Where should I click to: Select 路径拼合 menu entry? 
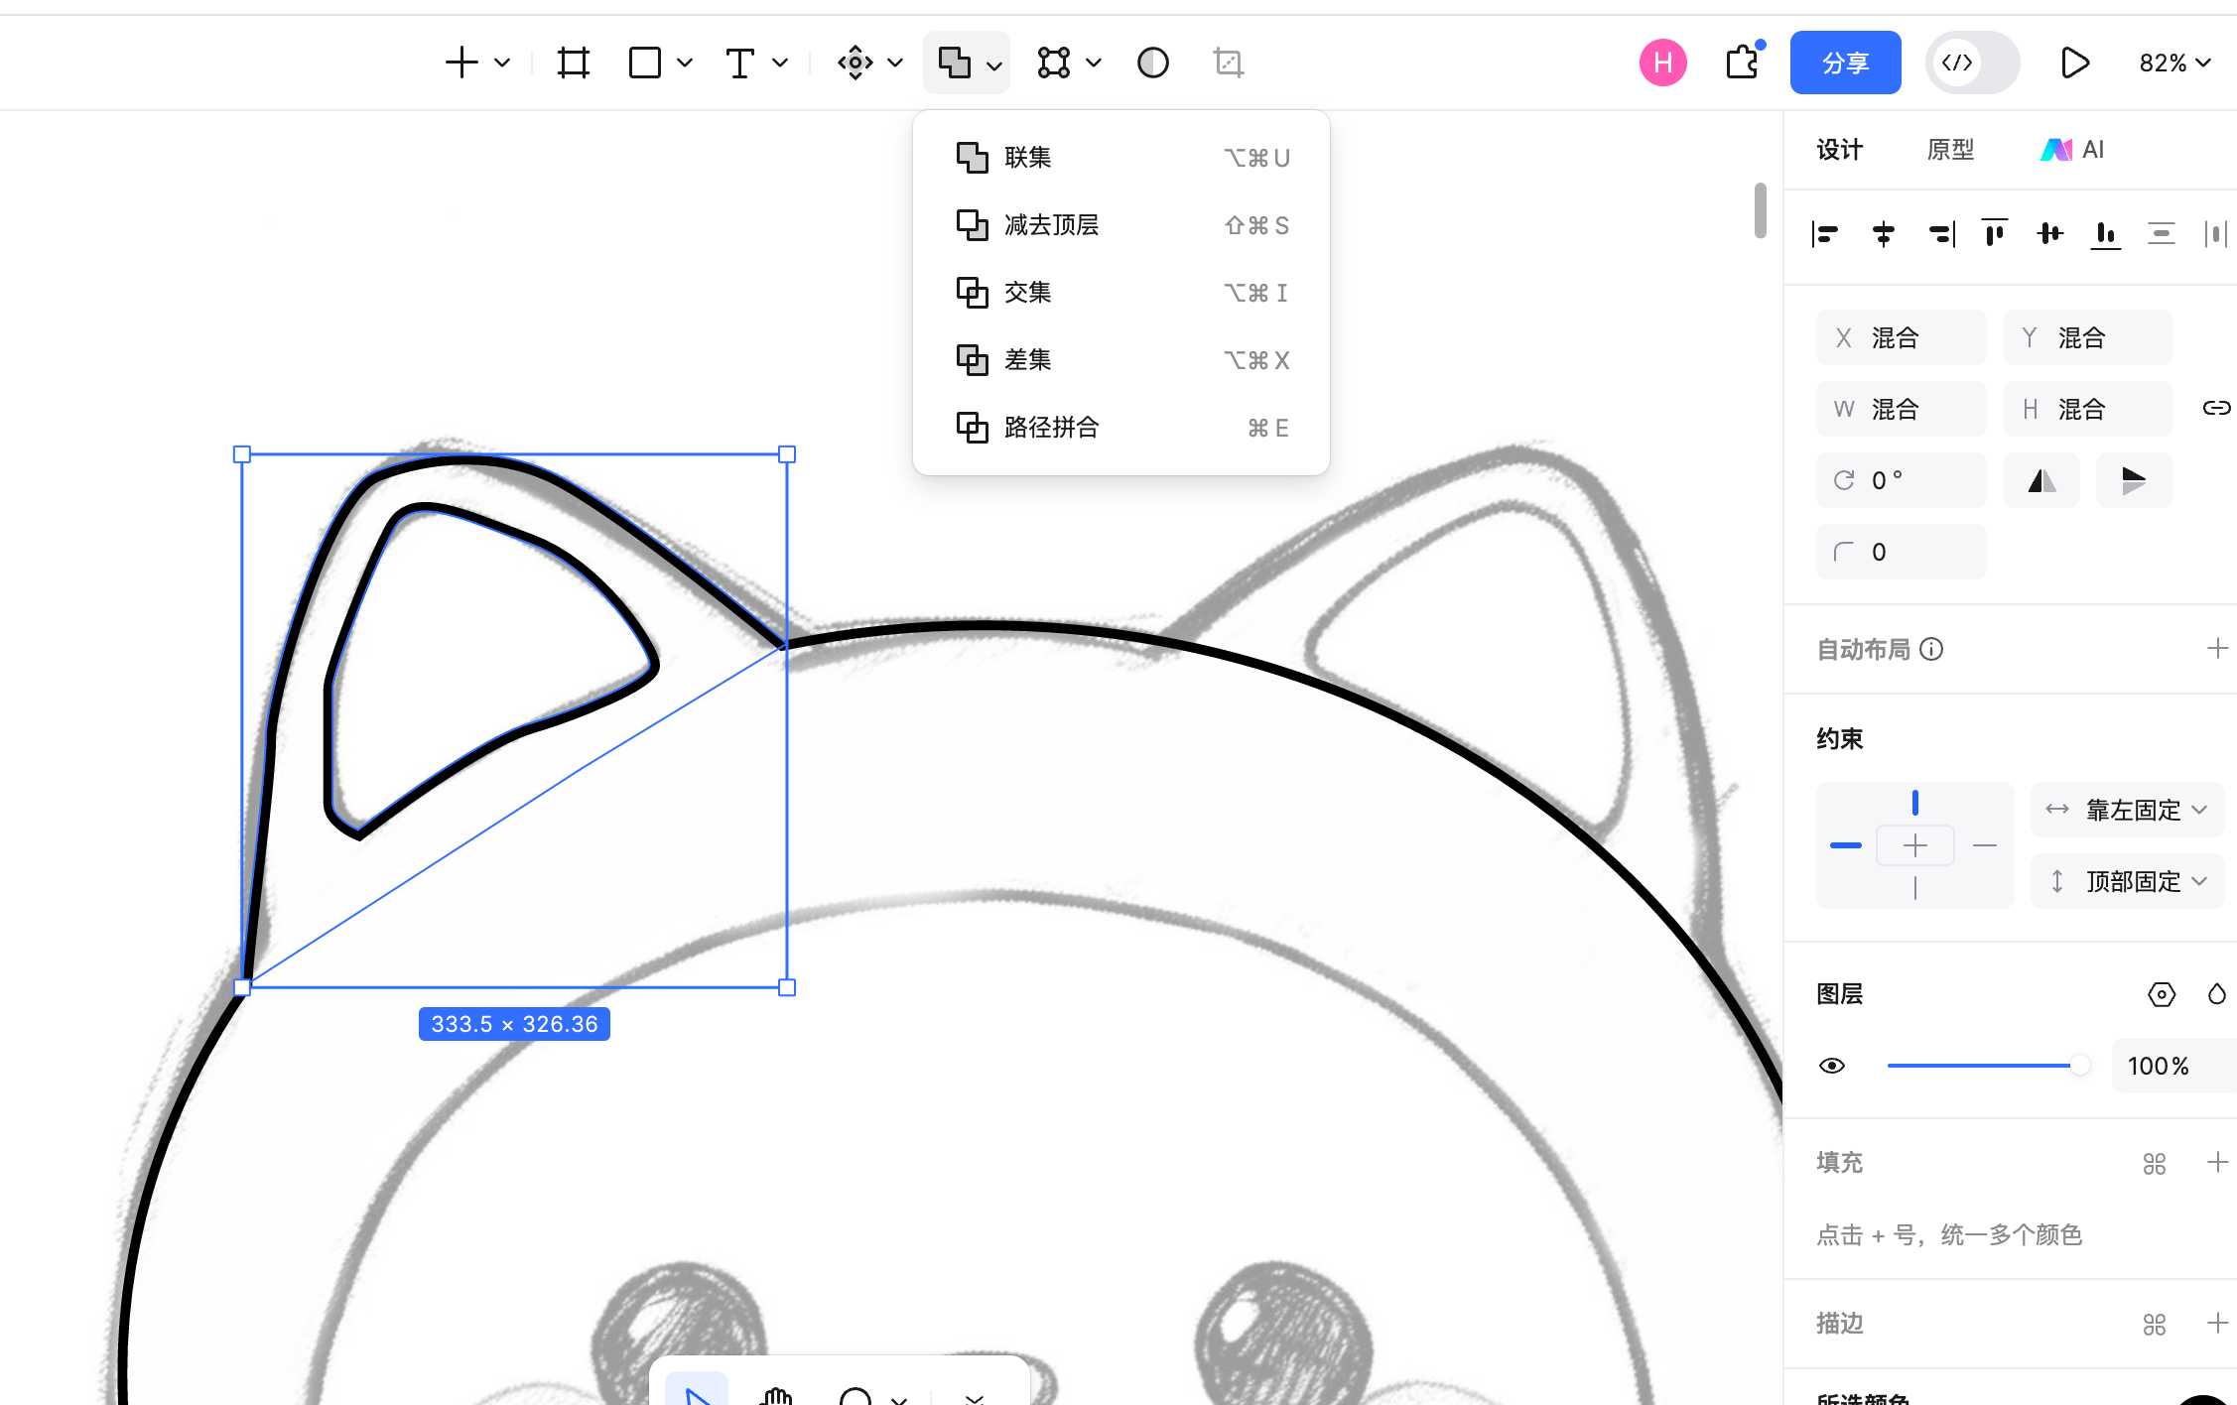[x=1051, y=428]
